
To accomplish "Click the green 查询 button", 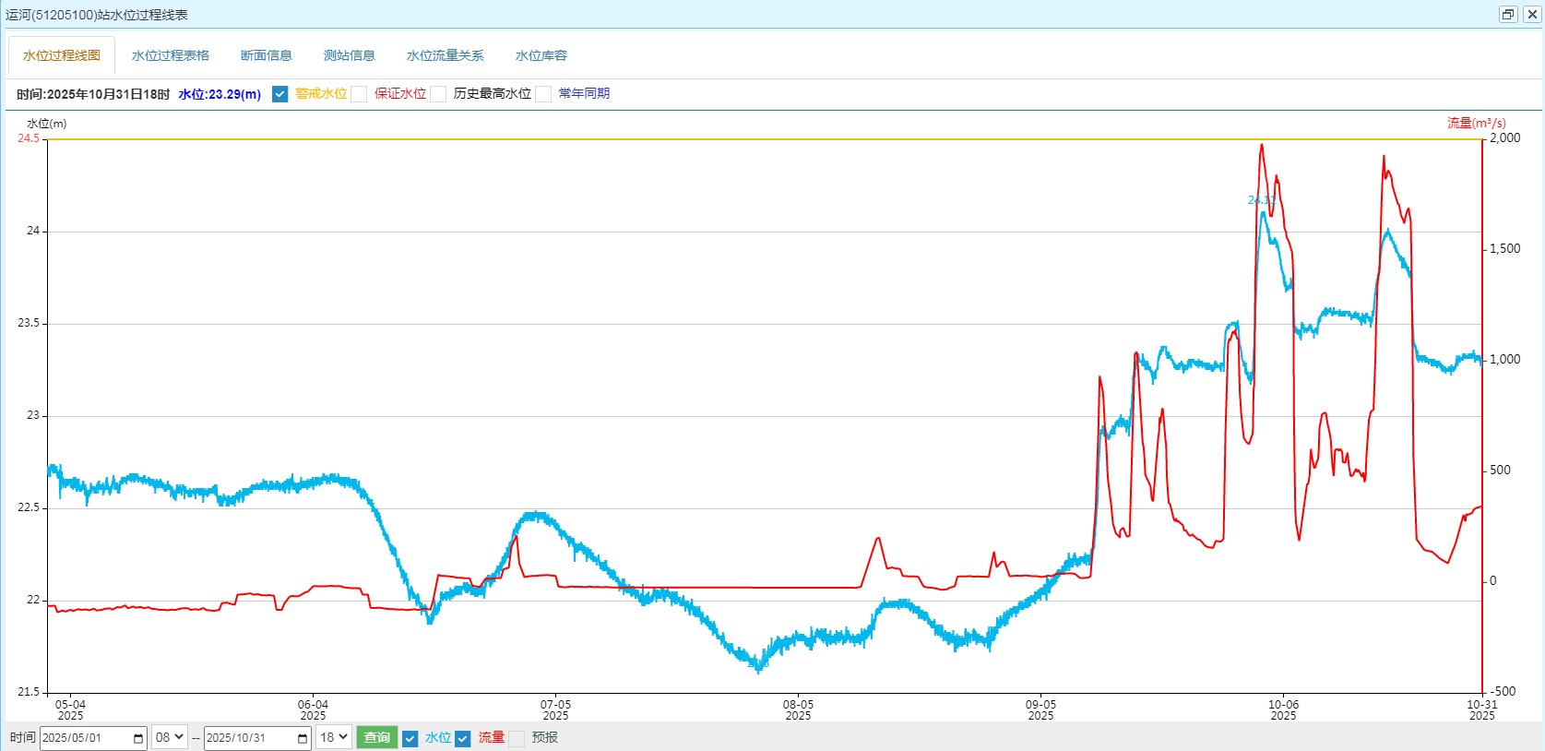I will click(376, 737).
